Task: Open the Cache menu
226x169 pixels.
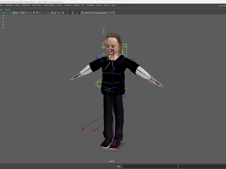Action: 99,5
